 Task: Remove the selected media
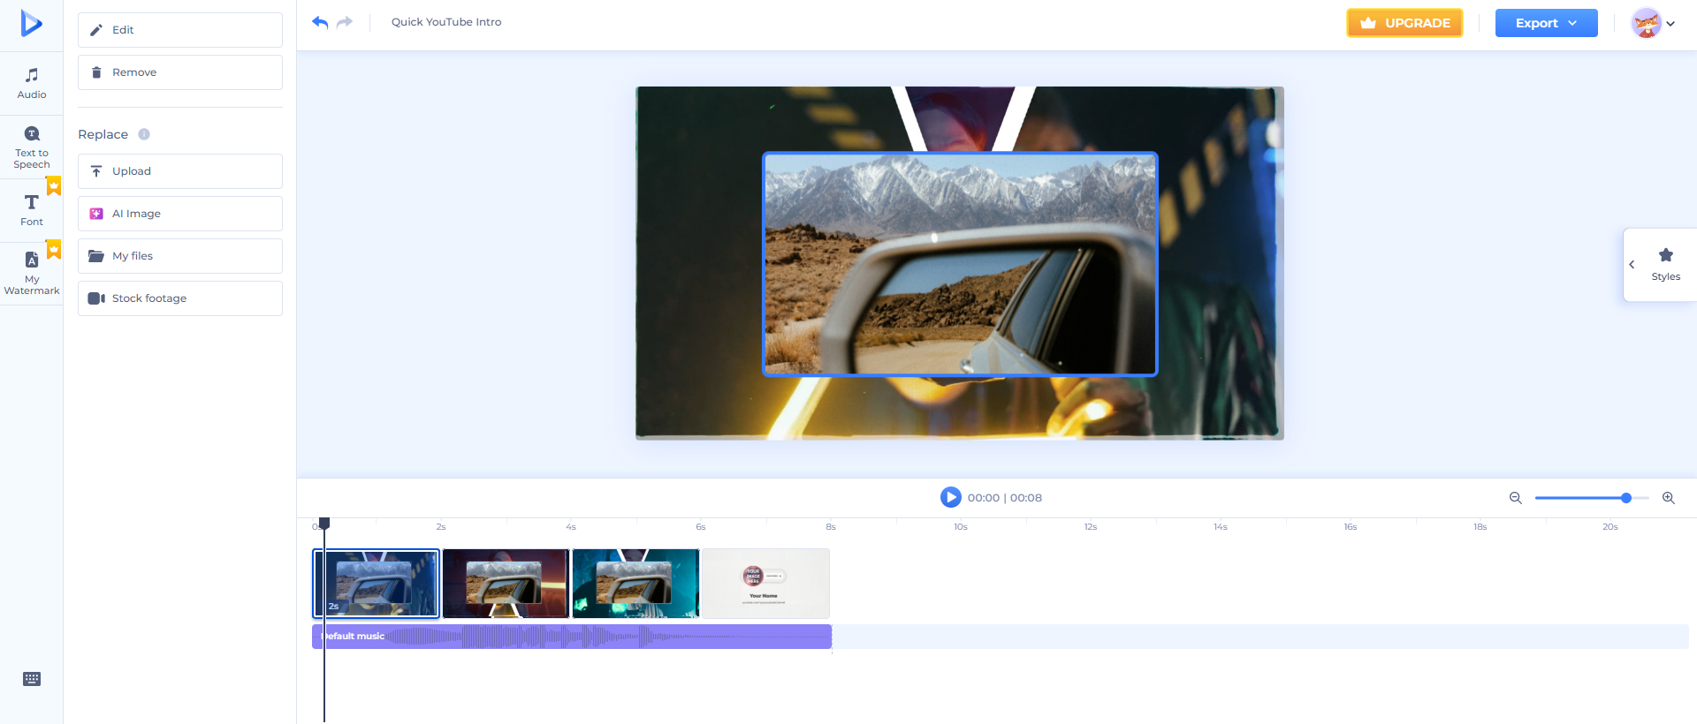180,72
